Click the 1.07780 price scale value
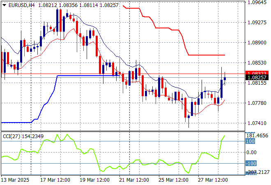 tap(257, 103)
